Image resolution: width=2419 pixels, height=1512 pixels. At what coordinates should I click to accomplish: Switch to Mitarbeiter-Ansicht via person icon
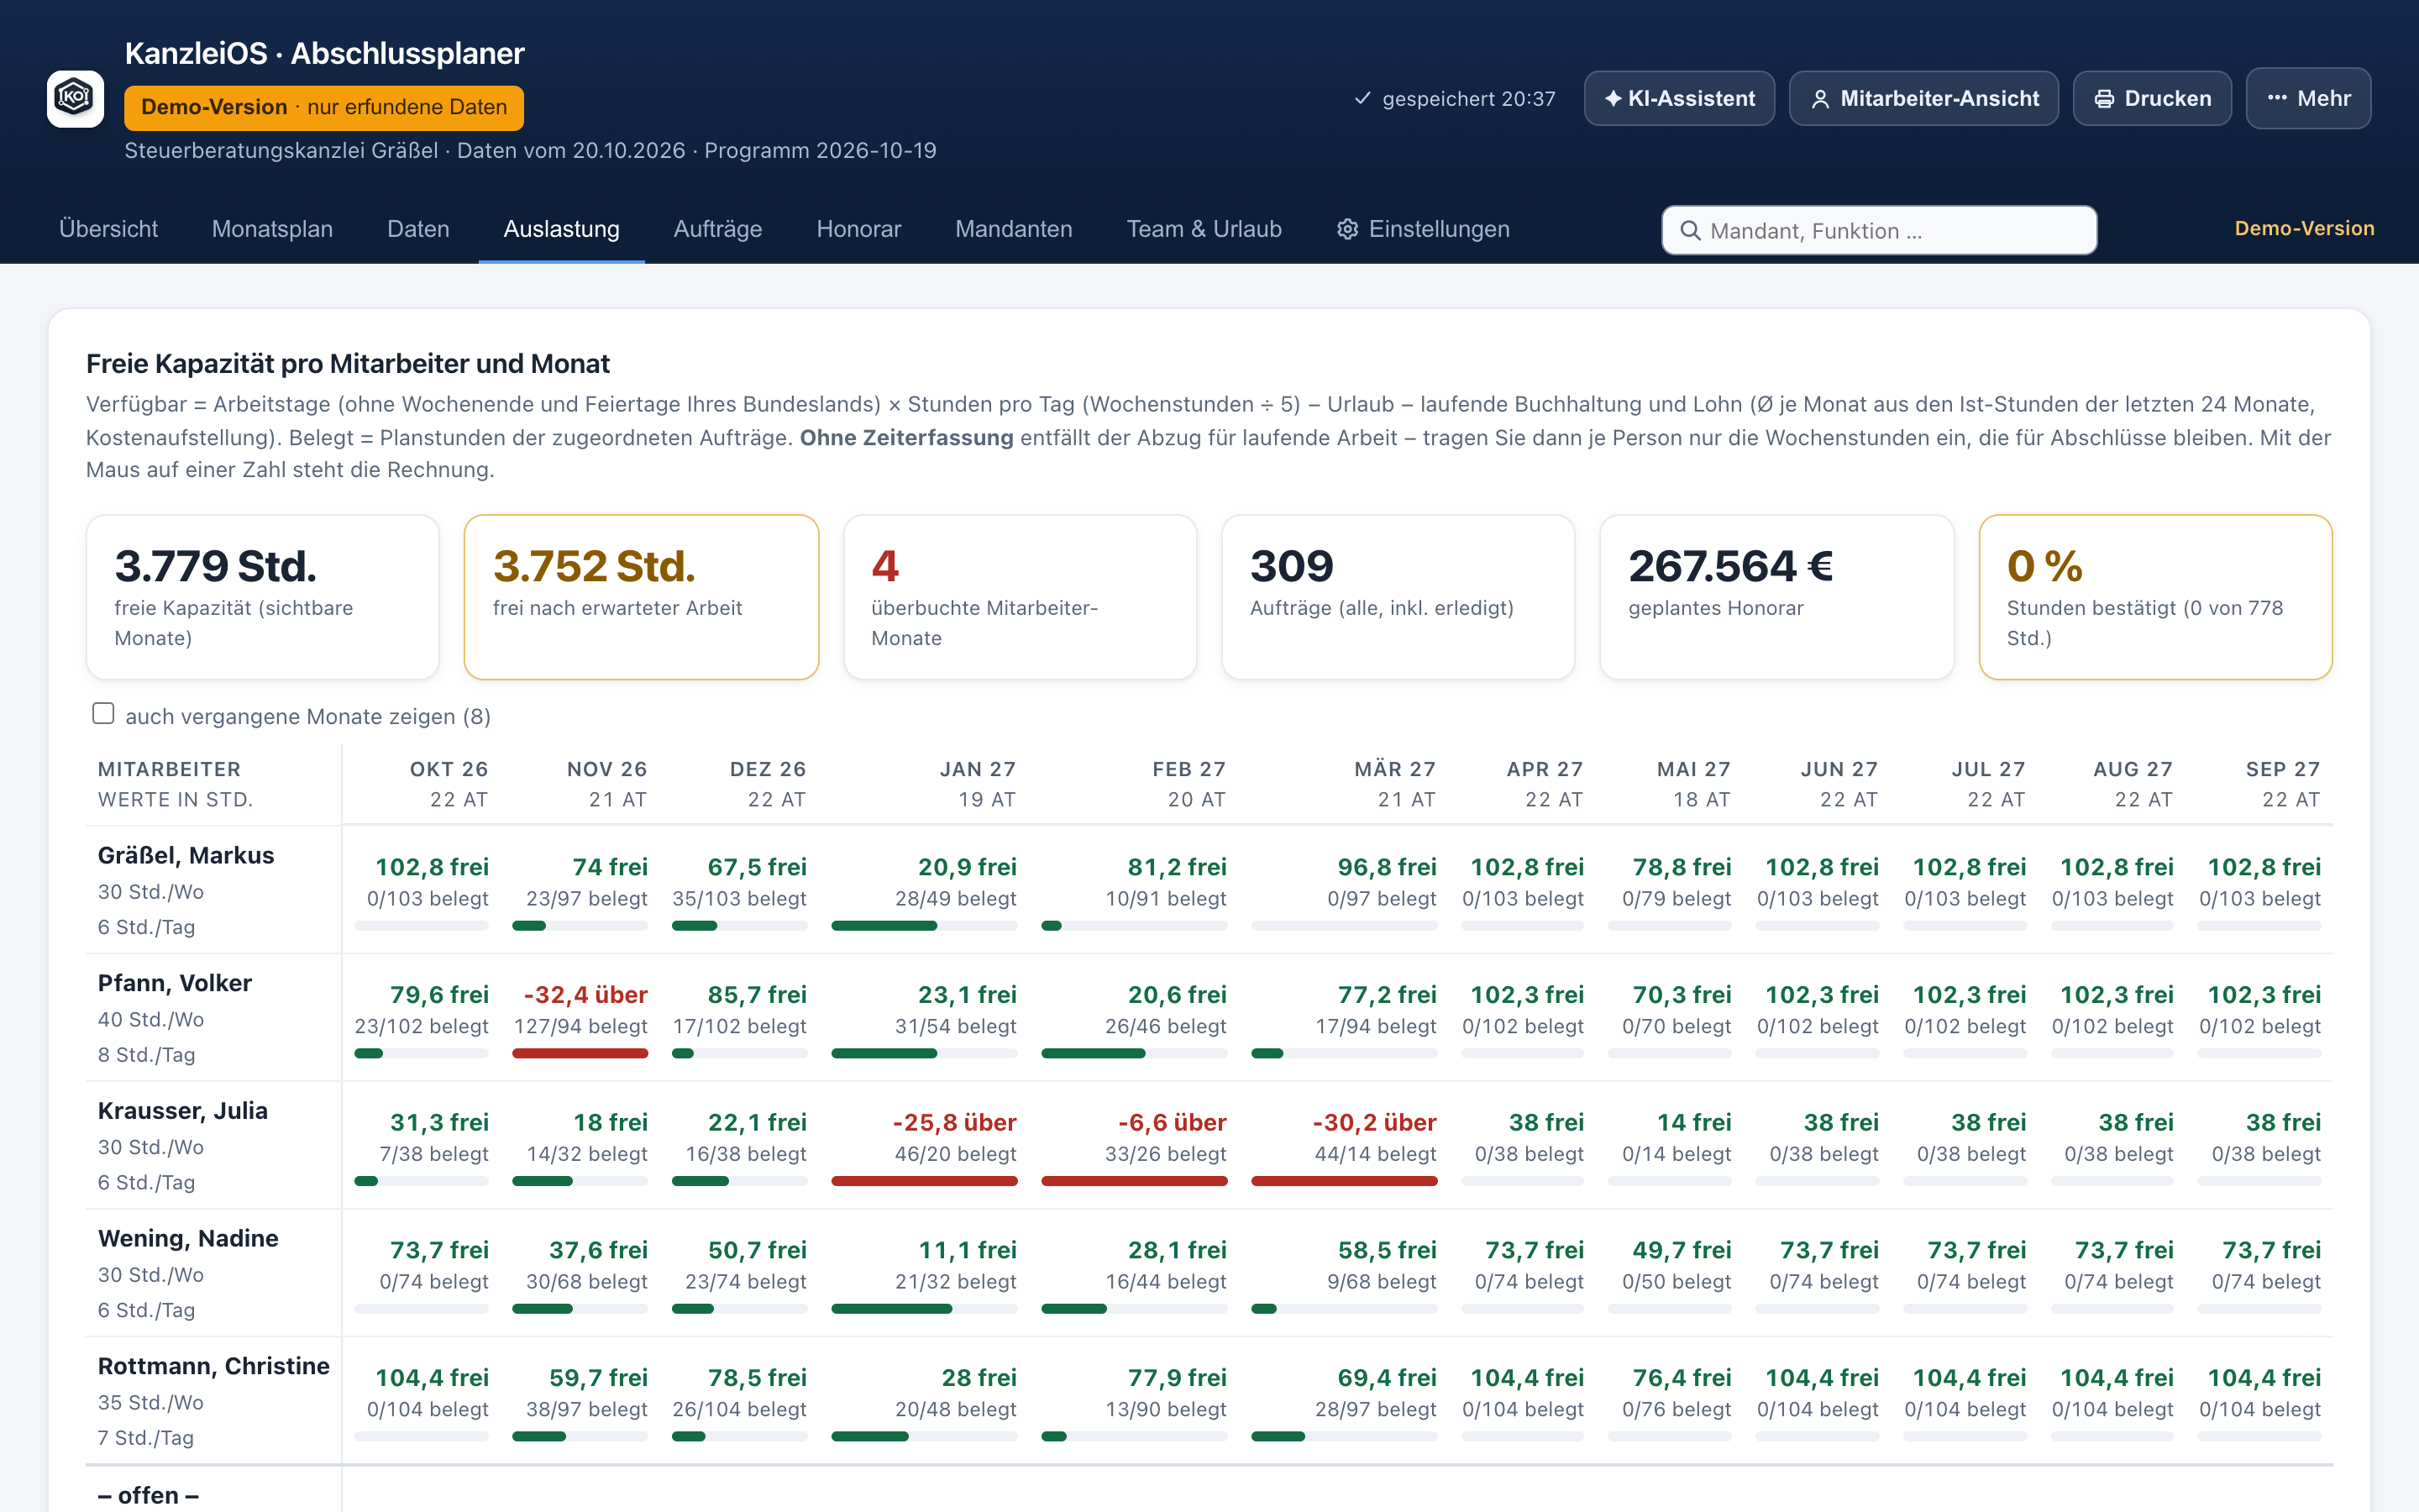pyautogui.click(x=1820, y=99)
